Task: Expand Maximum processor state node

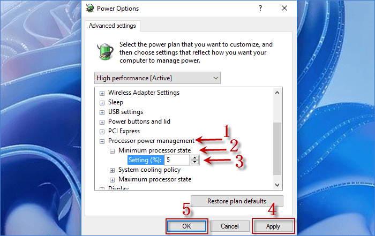Action: pyautogui.click(x=112, y=180)
